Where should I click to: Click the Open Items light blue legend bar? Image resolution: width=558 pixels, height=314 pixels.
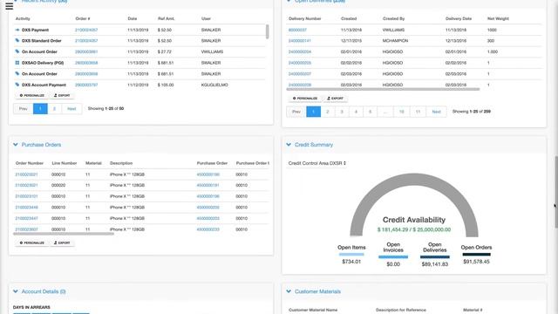point(351,254)
